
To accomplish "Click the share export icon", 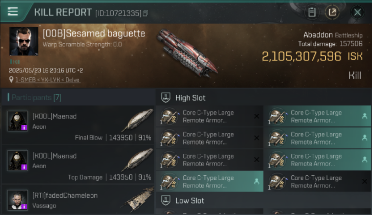I will (333, 12).
